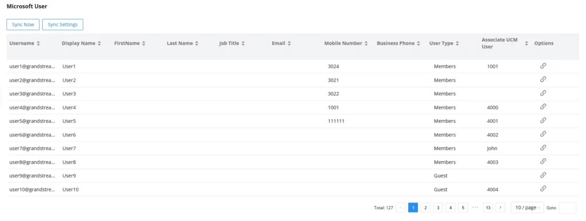
Task: Click the link icon in user8 row
Action: pos(543,162)
